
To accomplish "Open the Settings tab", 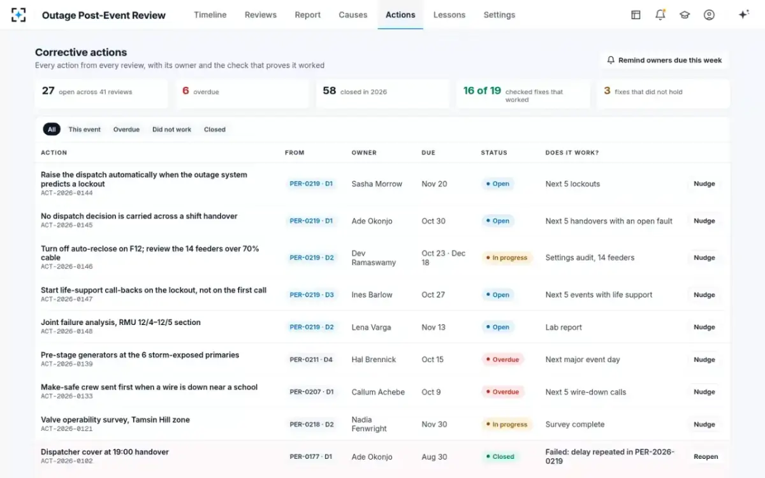I will tap(499, 15).
